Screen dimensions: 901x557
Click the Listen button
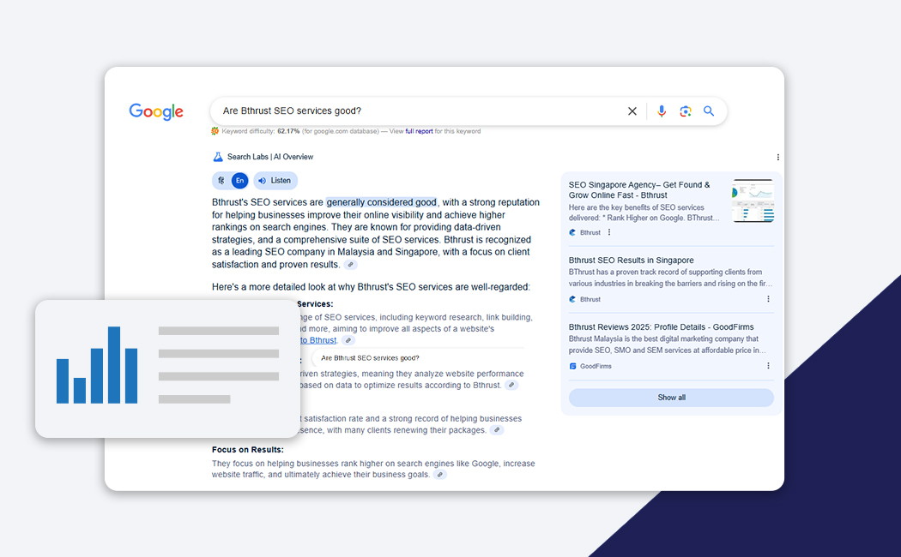click(x=275, y=181)
